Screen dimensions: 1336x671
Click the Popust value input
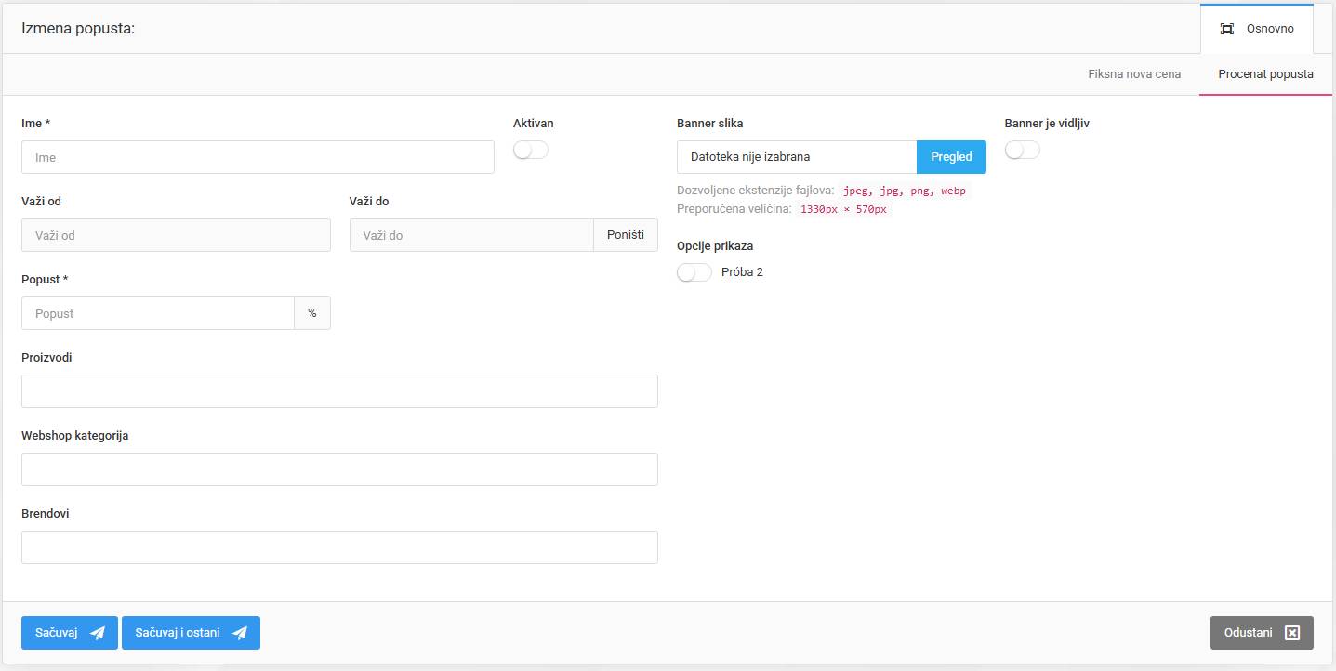(158, 313)
